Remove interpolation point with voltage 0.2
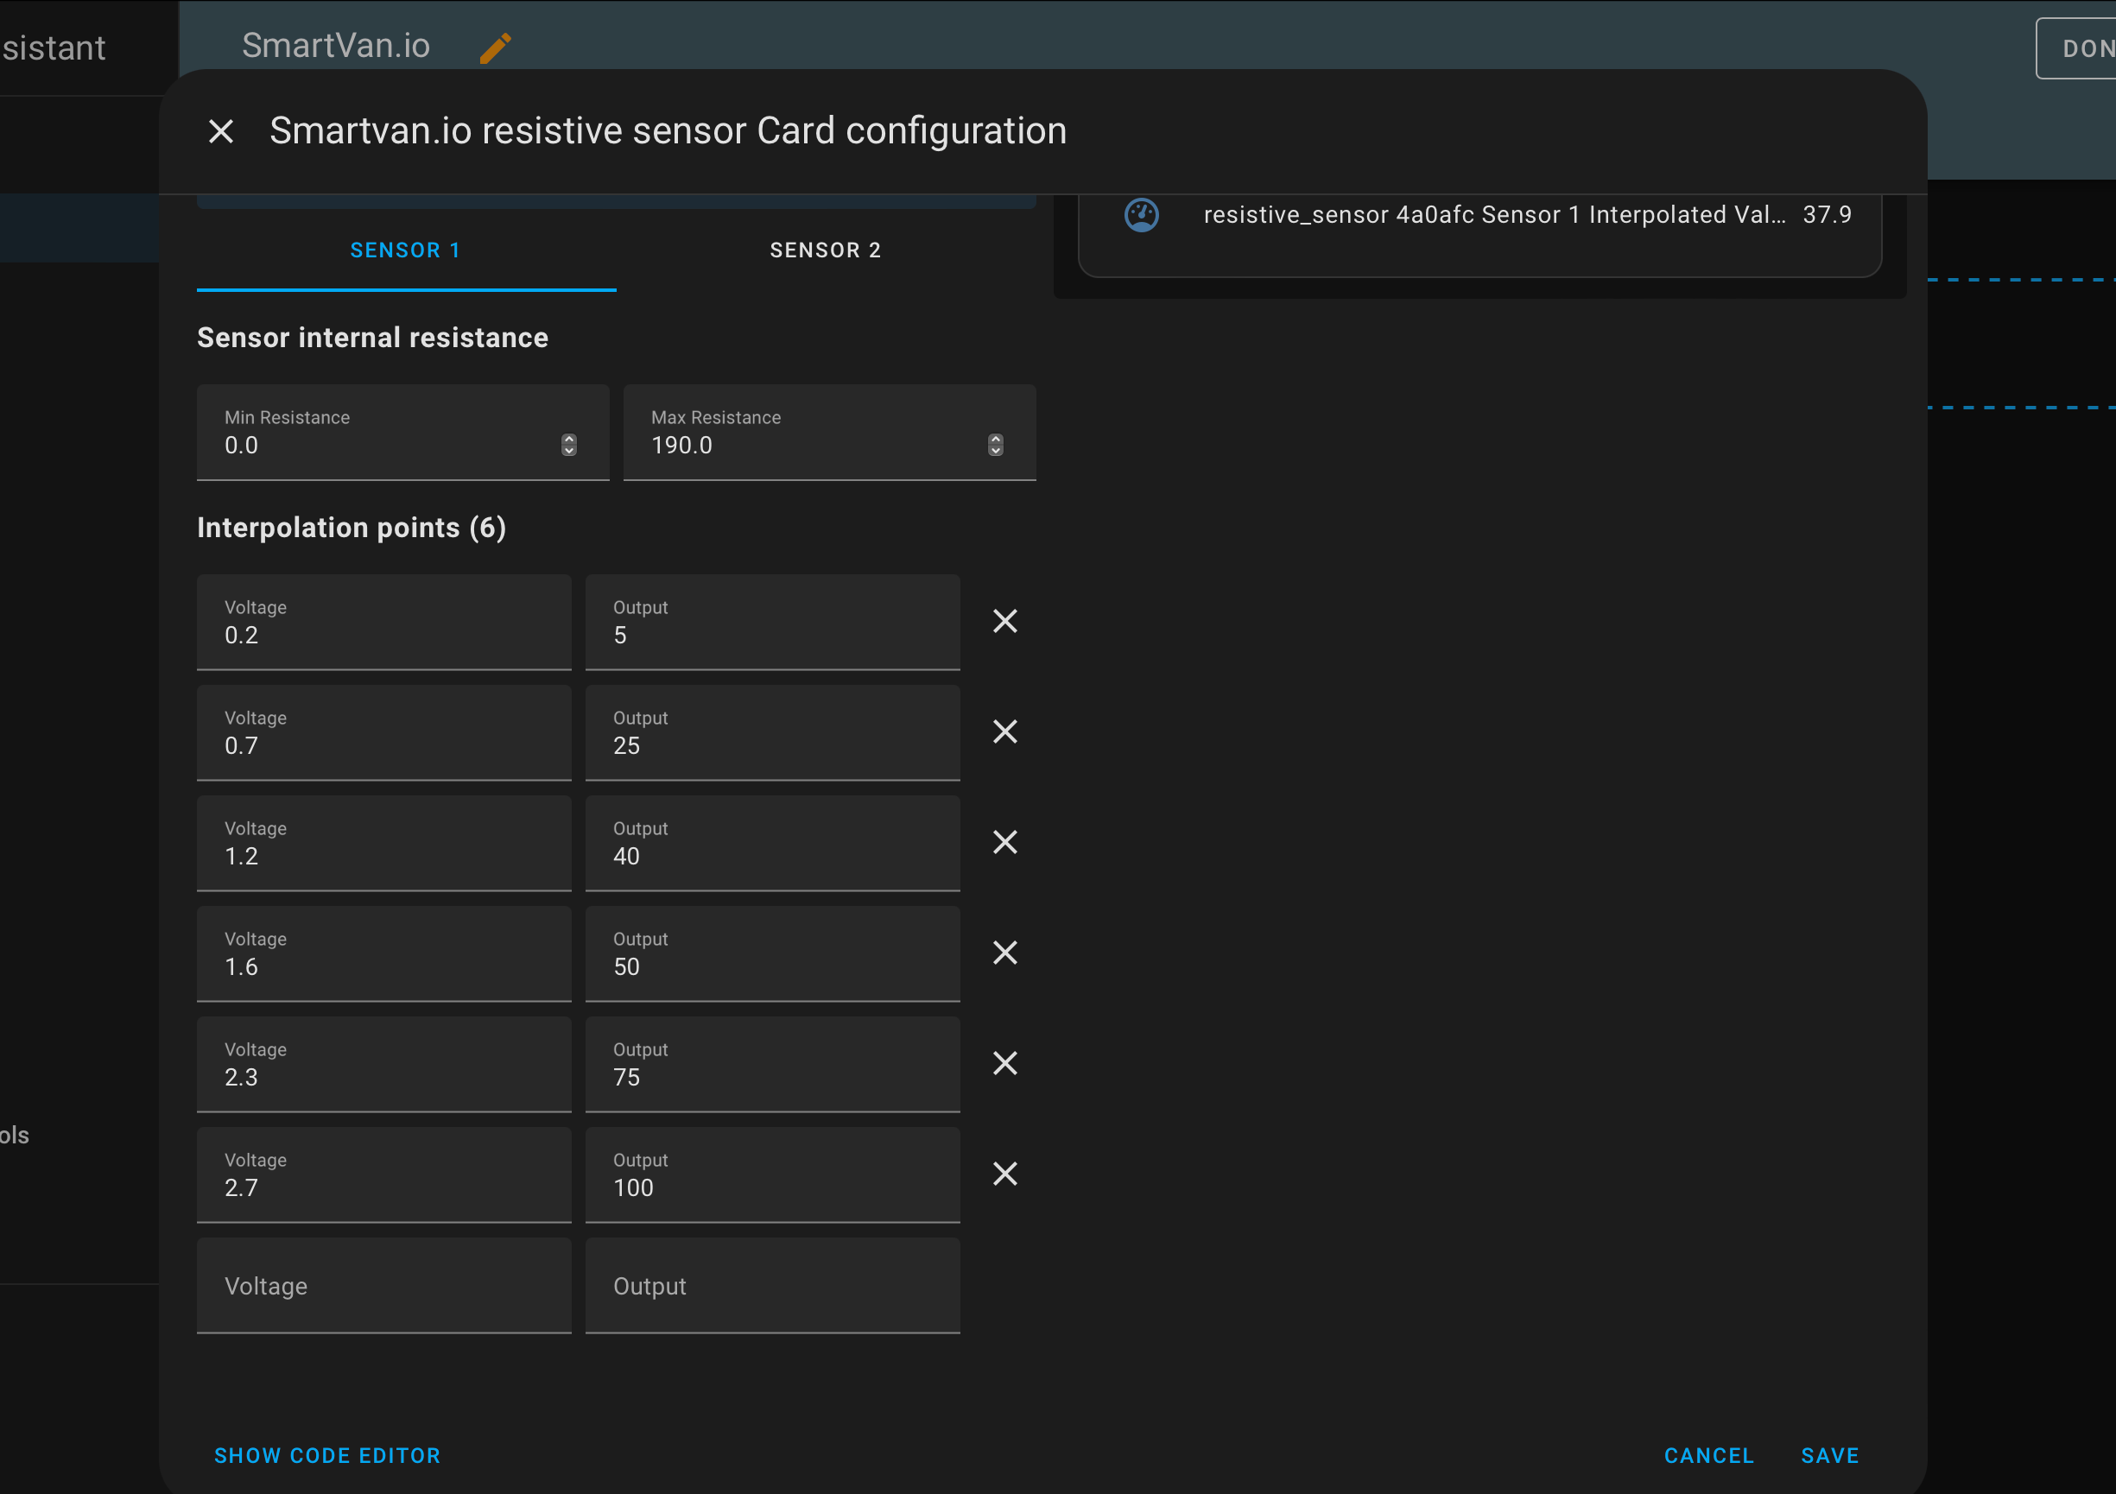The height and width of the screenshot is (1494, 2116). [1004, 621]
